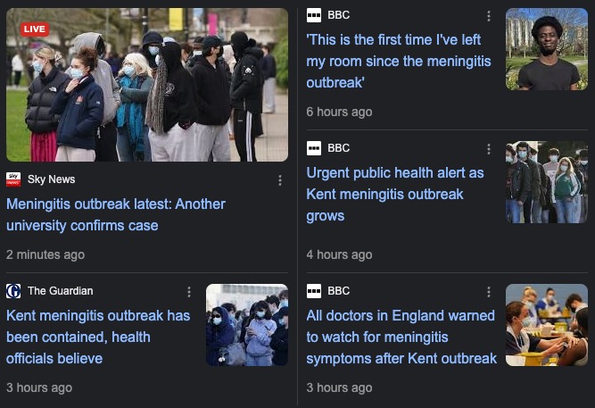Open 'All doctors in England warned' headline
The image size is (595, 408).
point(401,337)
